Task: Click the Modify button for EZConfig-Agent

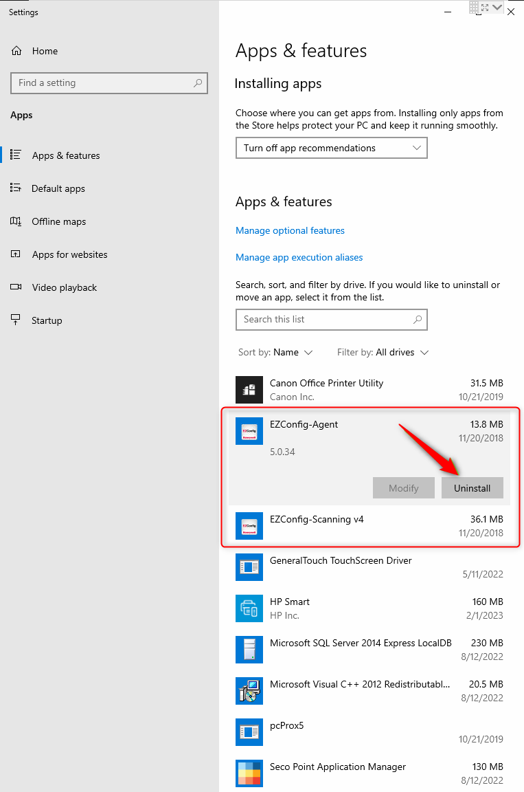Action: (x=403, y=488)
